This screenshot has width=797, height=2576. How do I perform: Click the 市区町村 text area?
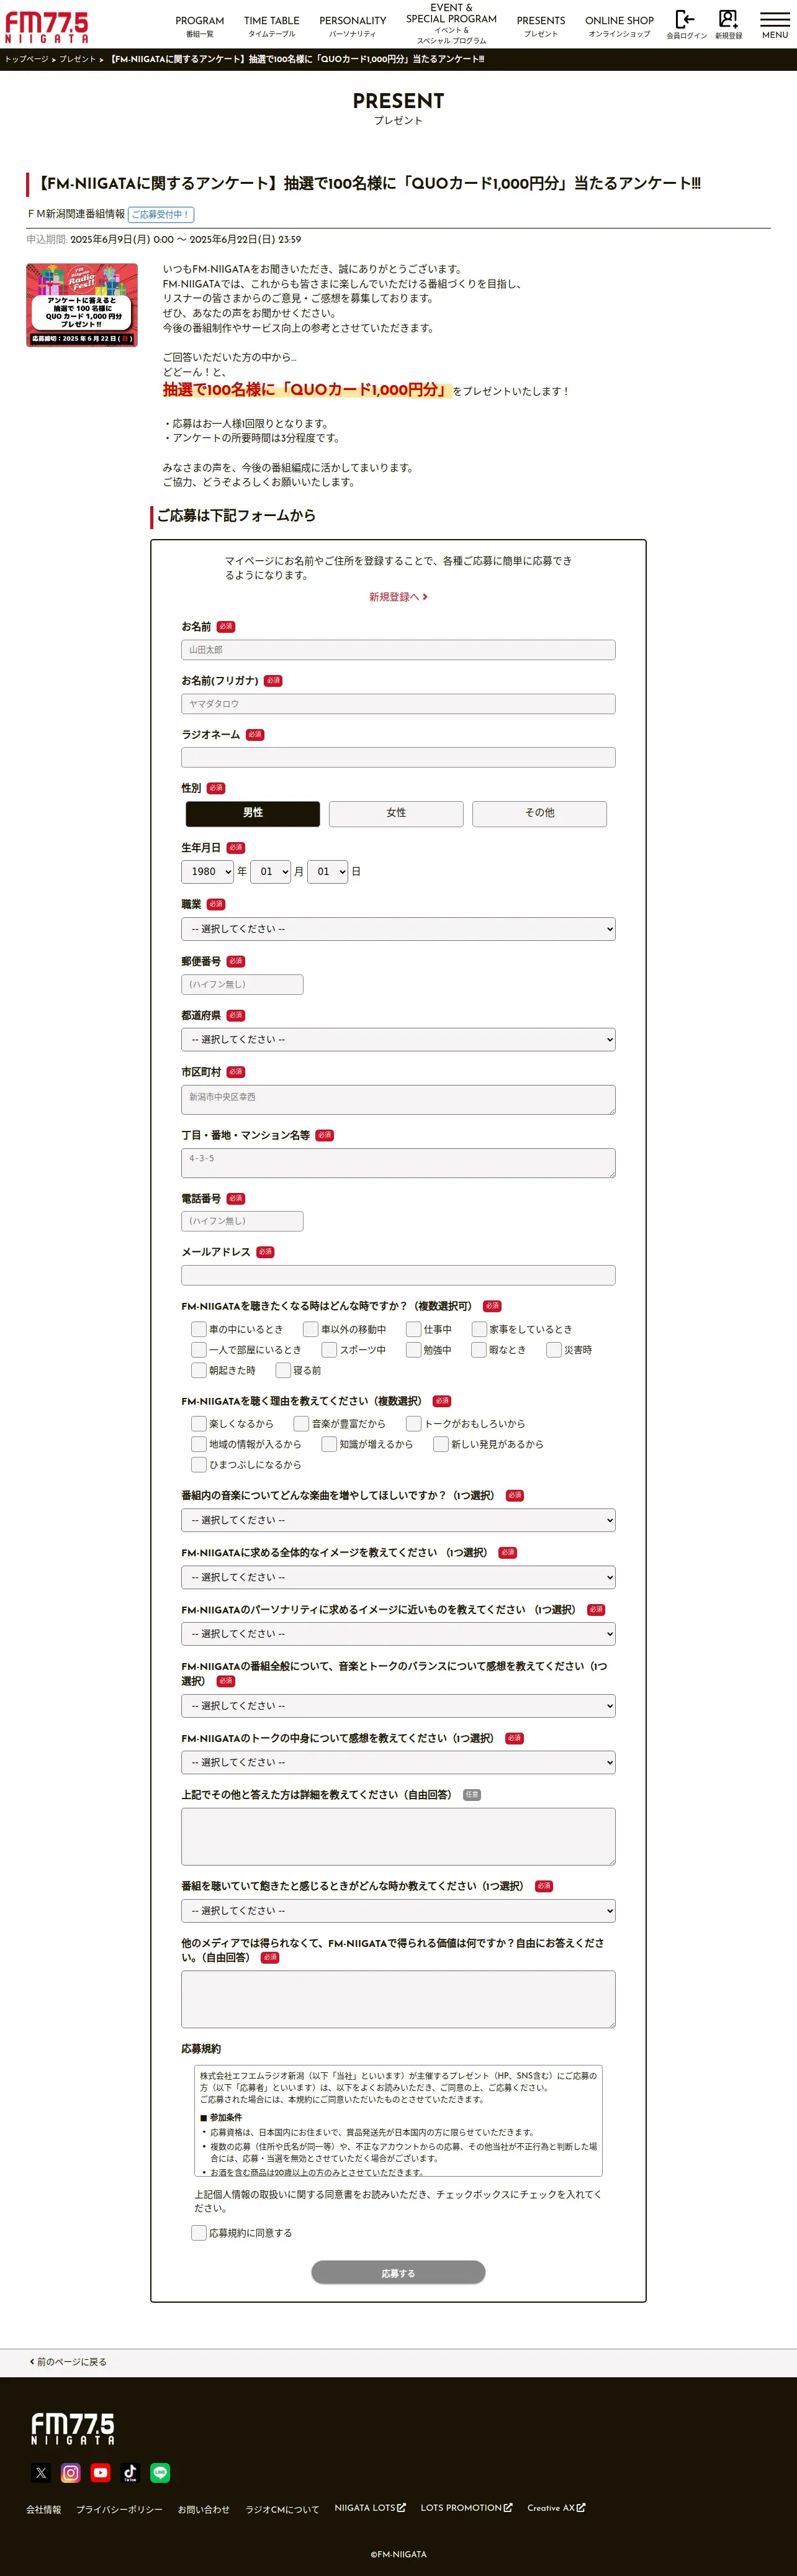[x=398, y=1100]
